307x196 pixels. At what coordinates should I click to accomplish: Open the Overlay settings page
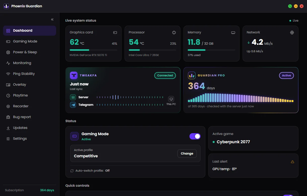(29, 85)
